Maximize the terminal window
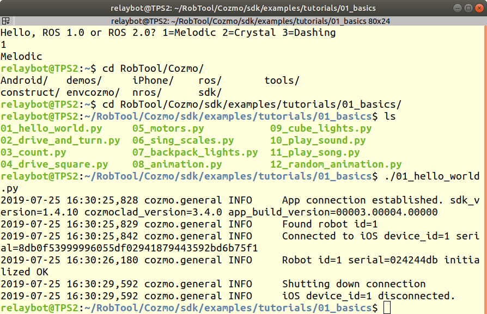 [468, 8]
